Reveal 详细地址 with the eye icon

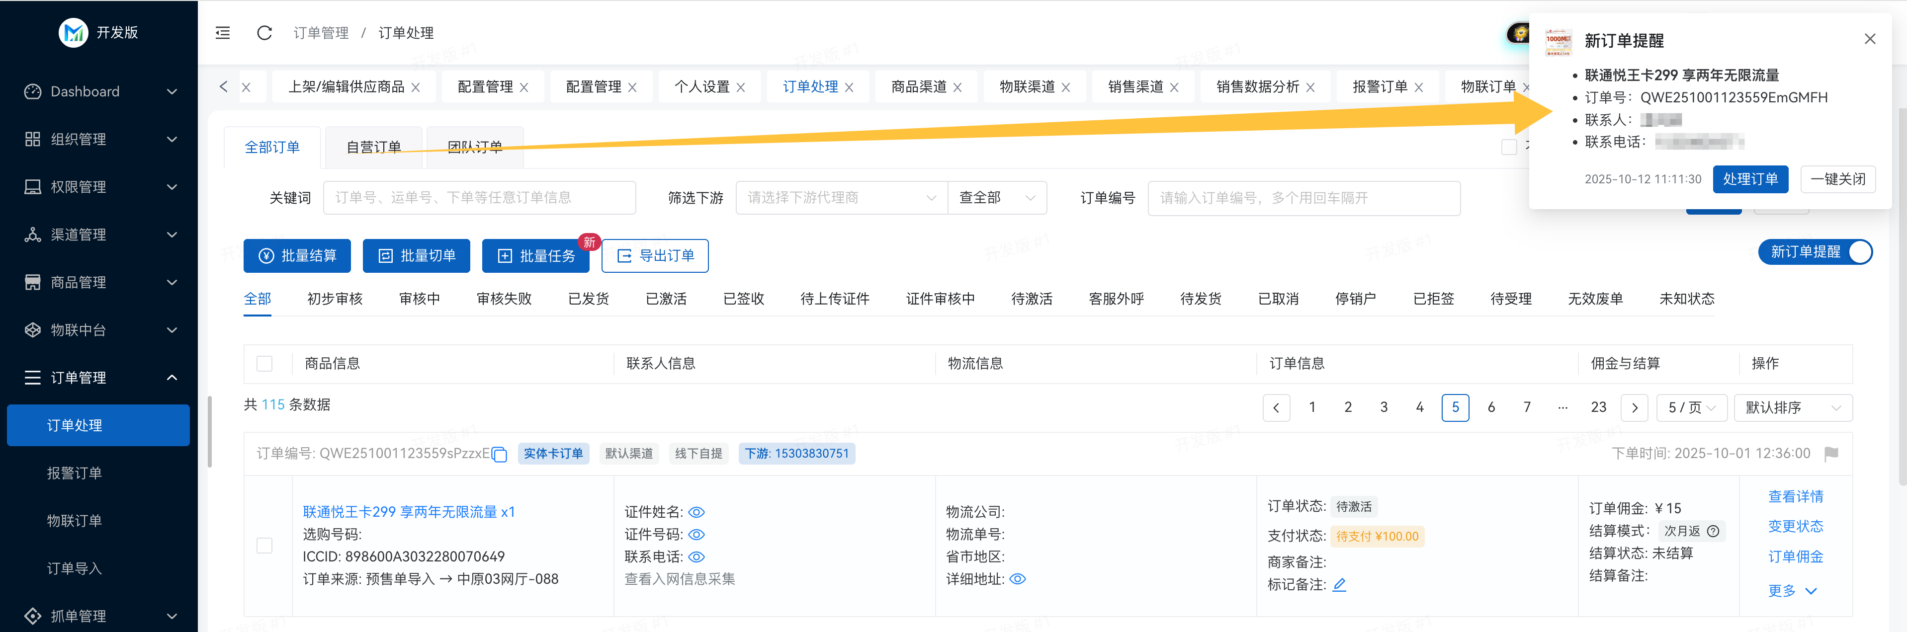tap(1018, 579)
